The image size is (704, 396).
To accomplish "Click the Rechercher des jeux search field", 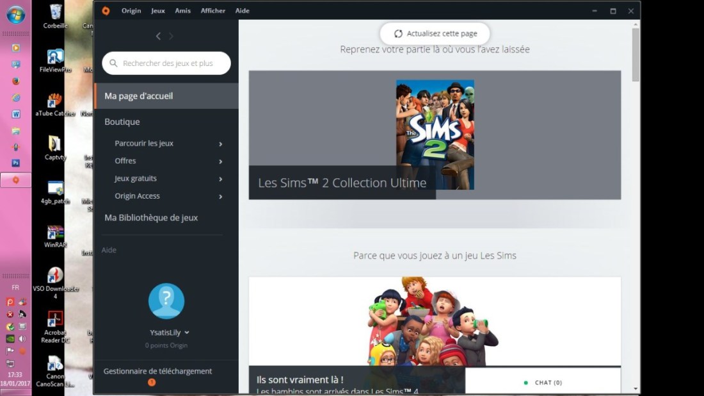I will tap(168, 63).
